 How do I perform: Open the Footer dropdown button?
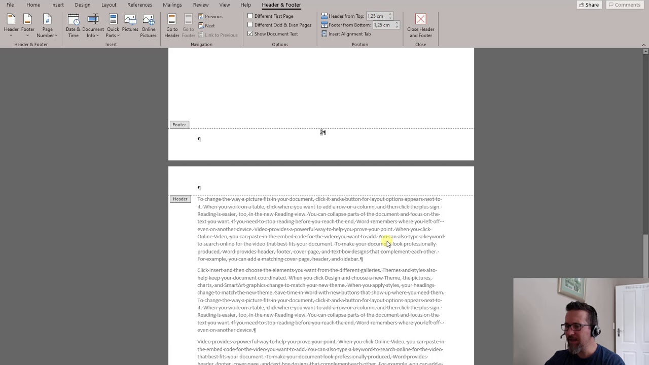tap(28, 25)
